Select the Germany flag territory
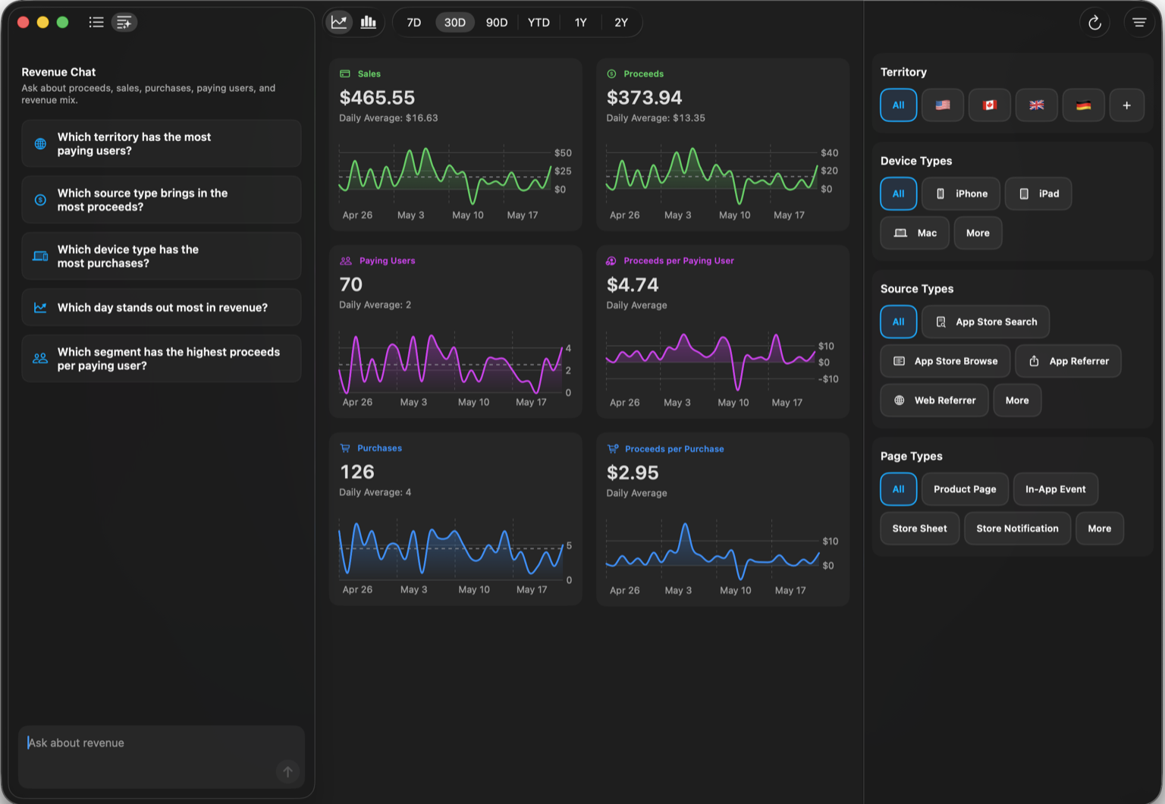This screenshot has width=1165, height=804. coord(1083,105)
